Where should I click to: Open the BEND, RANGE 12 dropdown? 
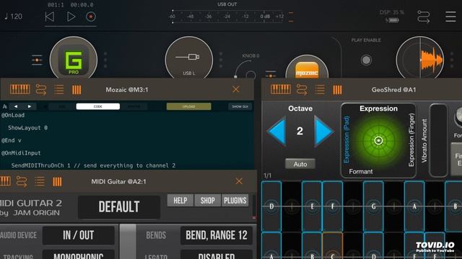(217, 235)
